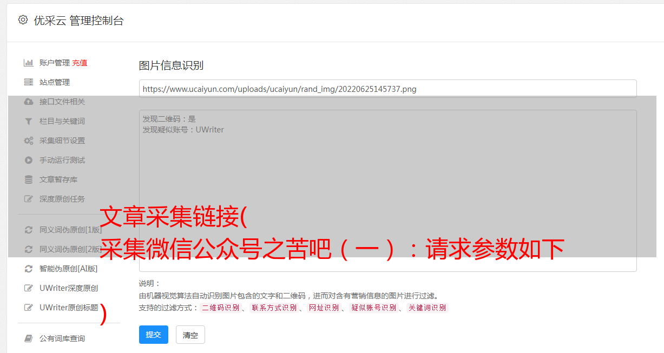Click the 优采云 管理控制台 header title

tap(78, 21)
